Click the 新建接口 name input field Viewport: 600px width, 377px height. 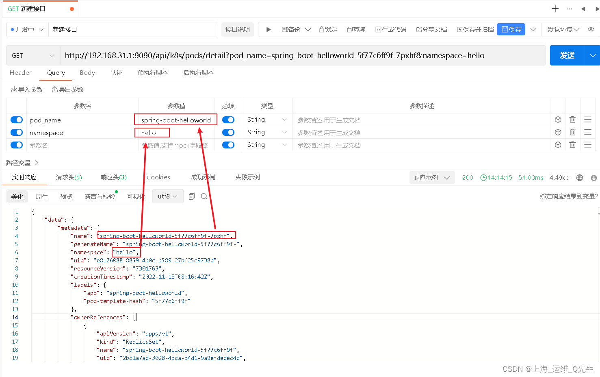[133, 29]
